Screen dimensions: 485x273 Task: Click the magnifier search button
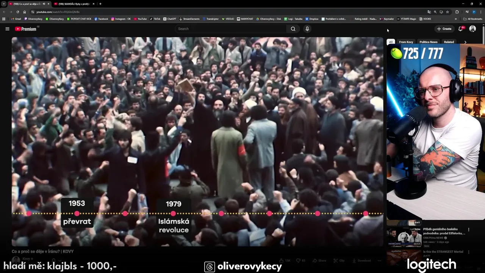pyautogui.click(x=293, y=29)
